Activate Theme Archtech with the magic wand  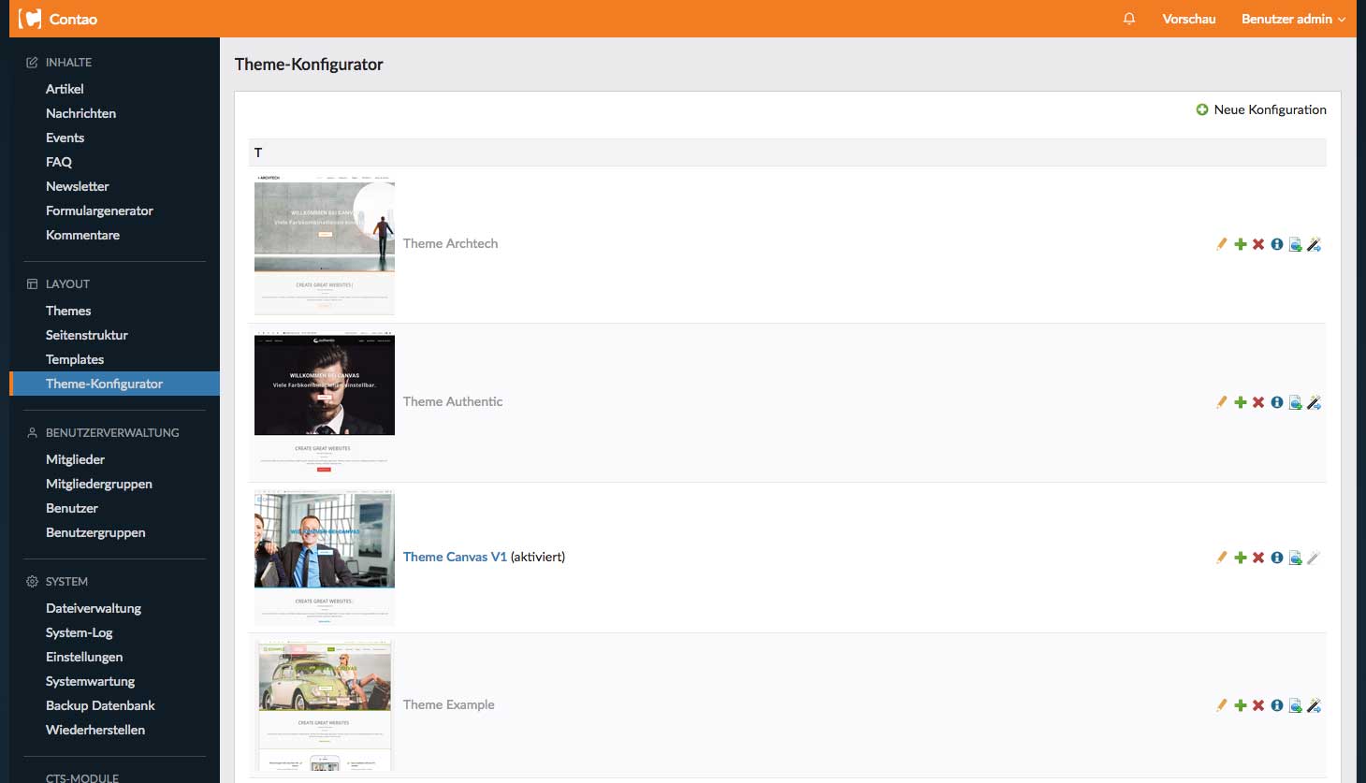[1314, 244]
